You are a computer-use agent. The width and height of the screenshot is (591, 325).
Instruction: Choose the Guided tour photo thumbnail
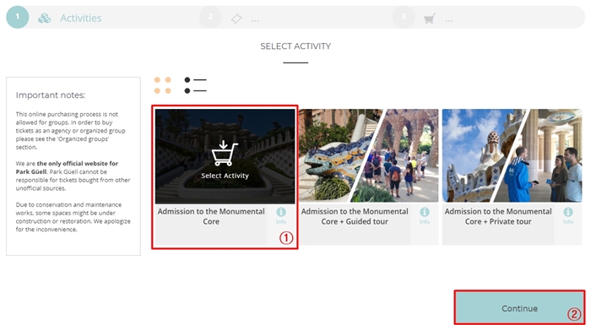(x=369, y=155)
